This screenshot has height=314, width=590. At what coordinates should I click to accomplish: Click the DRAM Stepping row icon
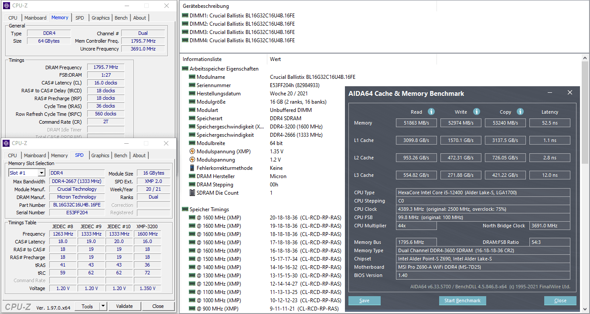point(192,185)
